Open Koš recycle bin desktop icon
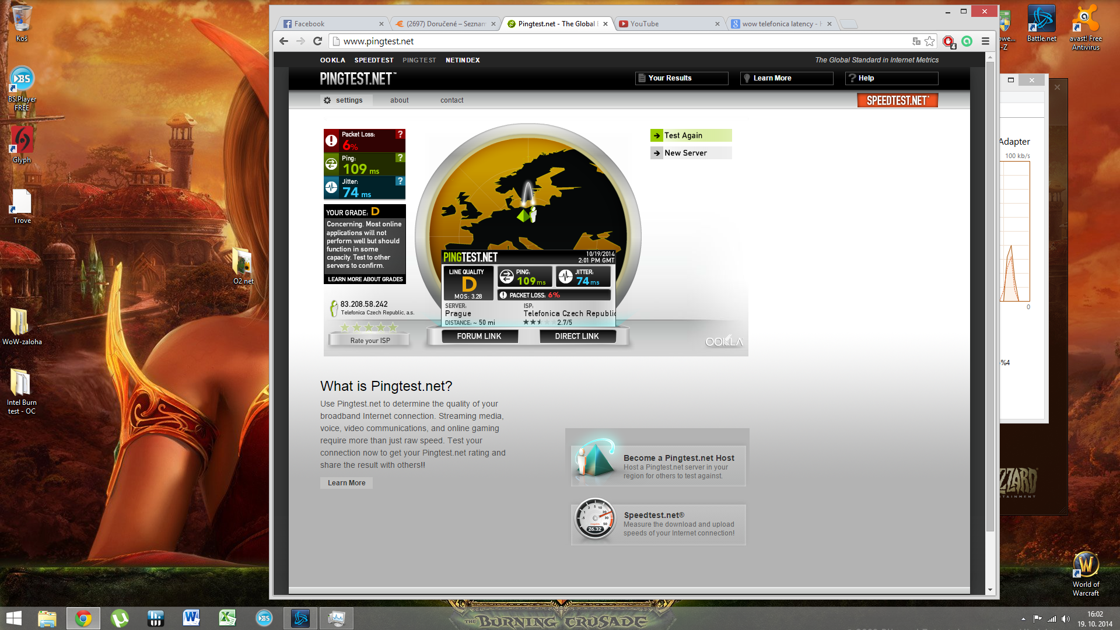The height and width of the screenshot is (630, 1120). [22, 23]
